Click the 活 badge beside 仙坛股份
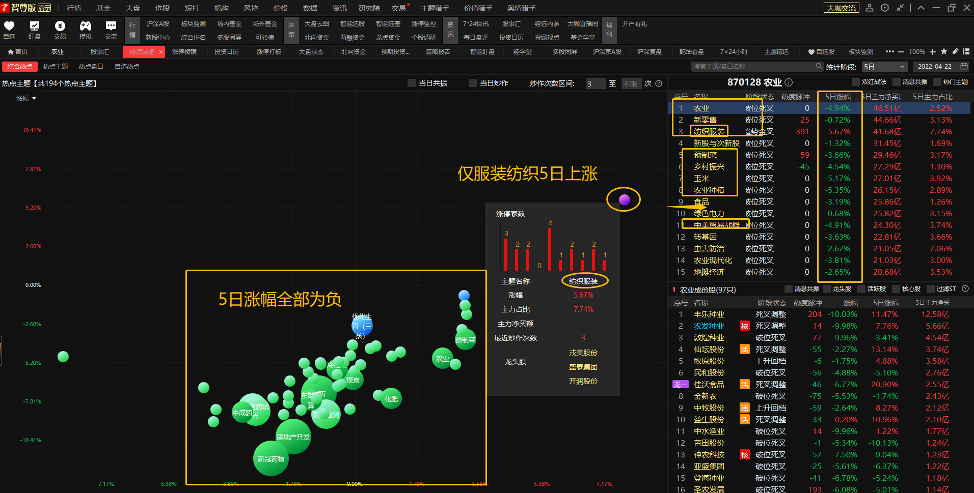The width and height of the screenshot is (974, 493). tap(745, 350)
